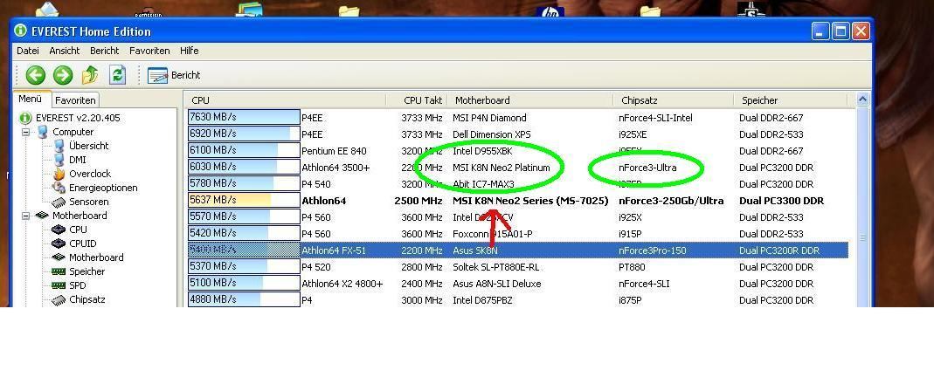Open the Energieoptionen tree item
934x391 pixels.
click(94, 188)
